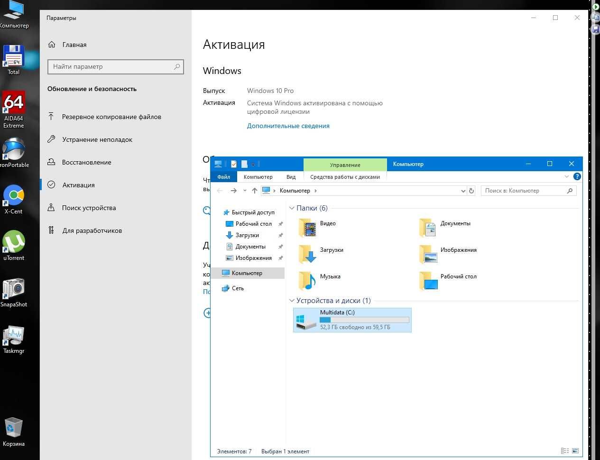600x460 pixels.
Task: Open recent locations dropdown arrow in Explorer
Action: [x=245, y=191]
